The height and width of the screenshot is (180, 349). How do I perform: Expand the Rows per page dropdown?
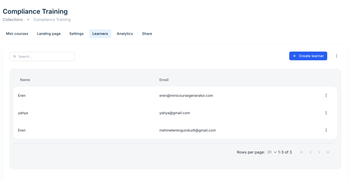click(272, 152)
